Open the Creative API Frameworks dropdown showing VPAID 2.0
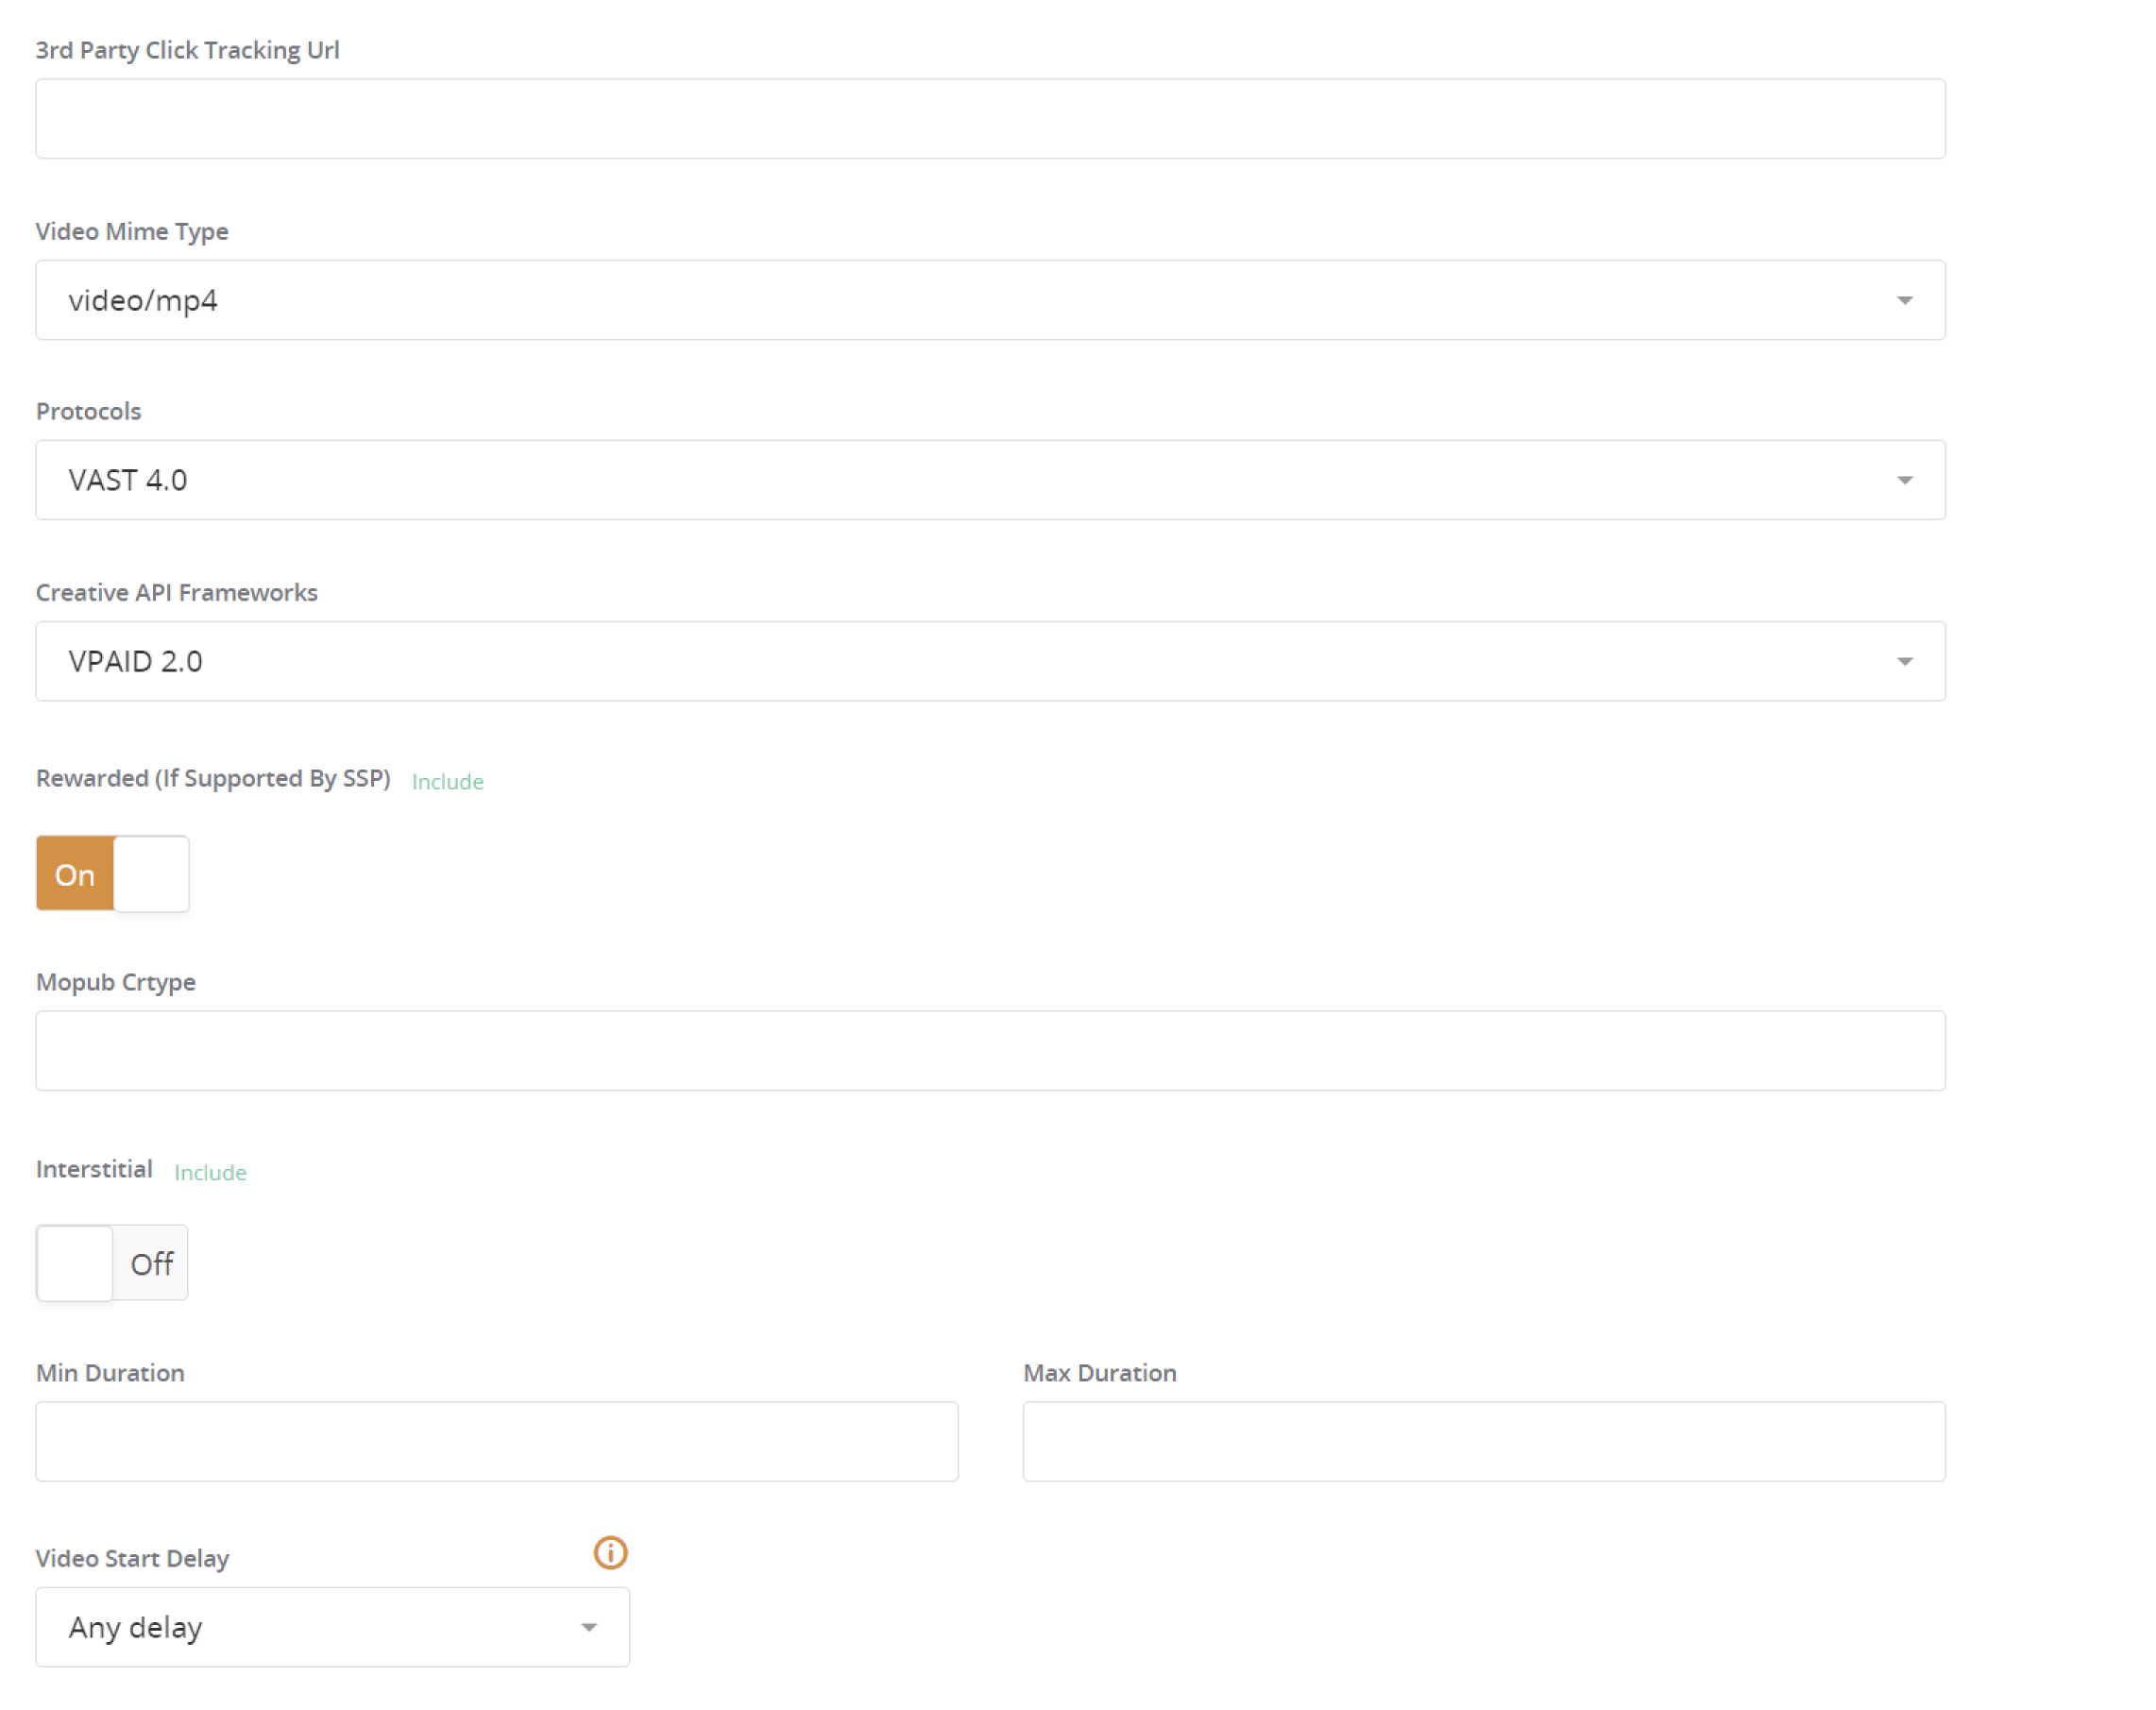The width and height of the screenshot is (2156, 1710). click(990, 660)
